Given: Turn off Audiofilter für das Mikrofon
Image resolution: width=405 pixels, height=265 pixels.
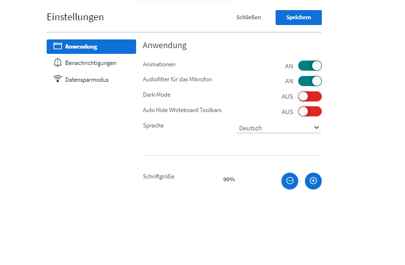Looking at the screenshot, I should (310, 81).
